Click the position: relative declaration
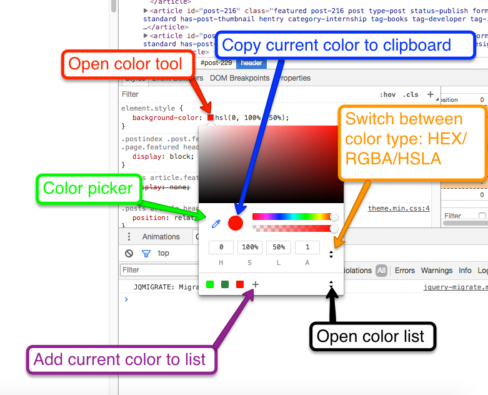Viewport: 488px width, 395px height. [165, 217]
